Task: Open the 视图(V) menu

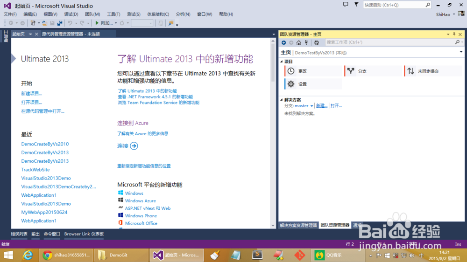Action: point(50,14)
